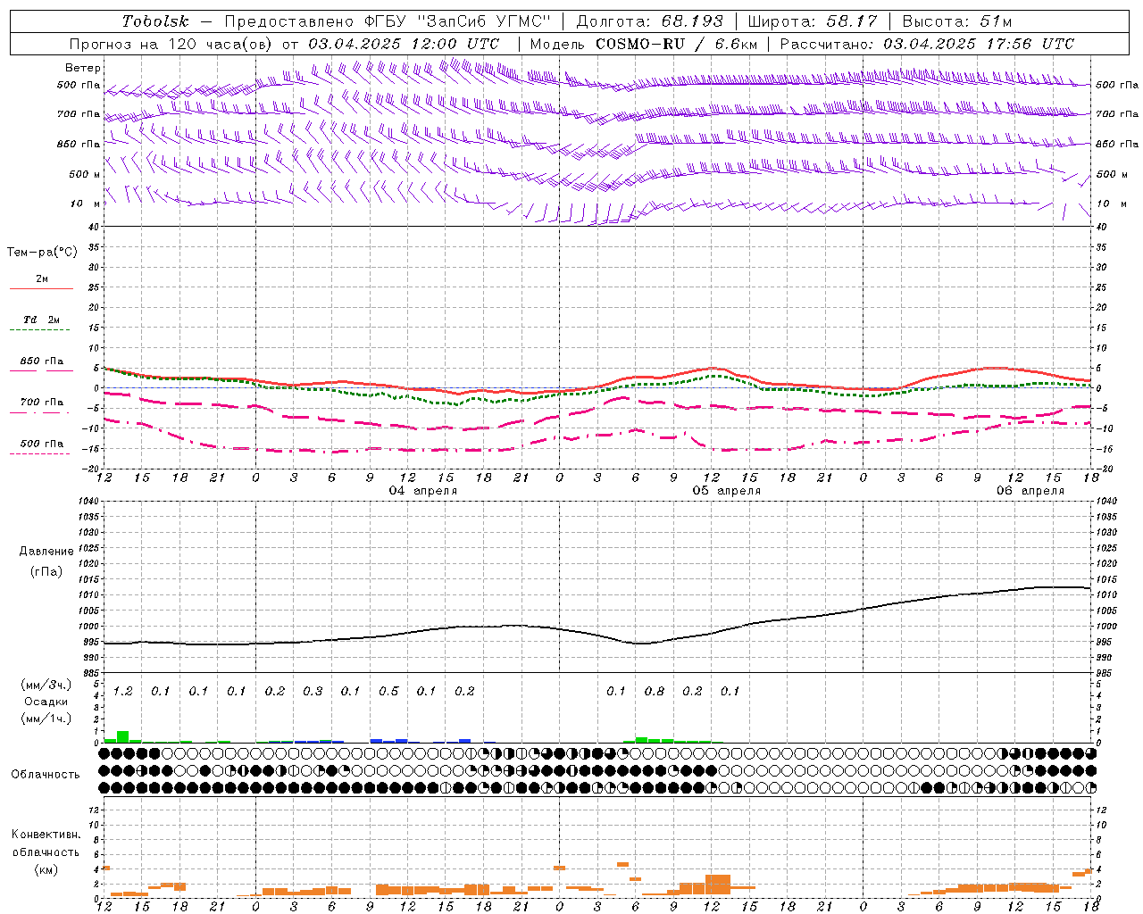Viewport: 1143px width, 914px height.
Task: Click the "Конвективн." convective label
Action: [x=46, y=835]
